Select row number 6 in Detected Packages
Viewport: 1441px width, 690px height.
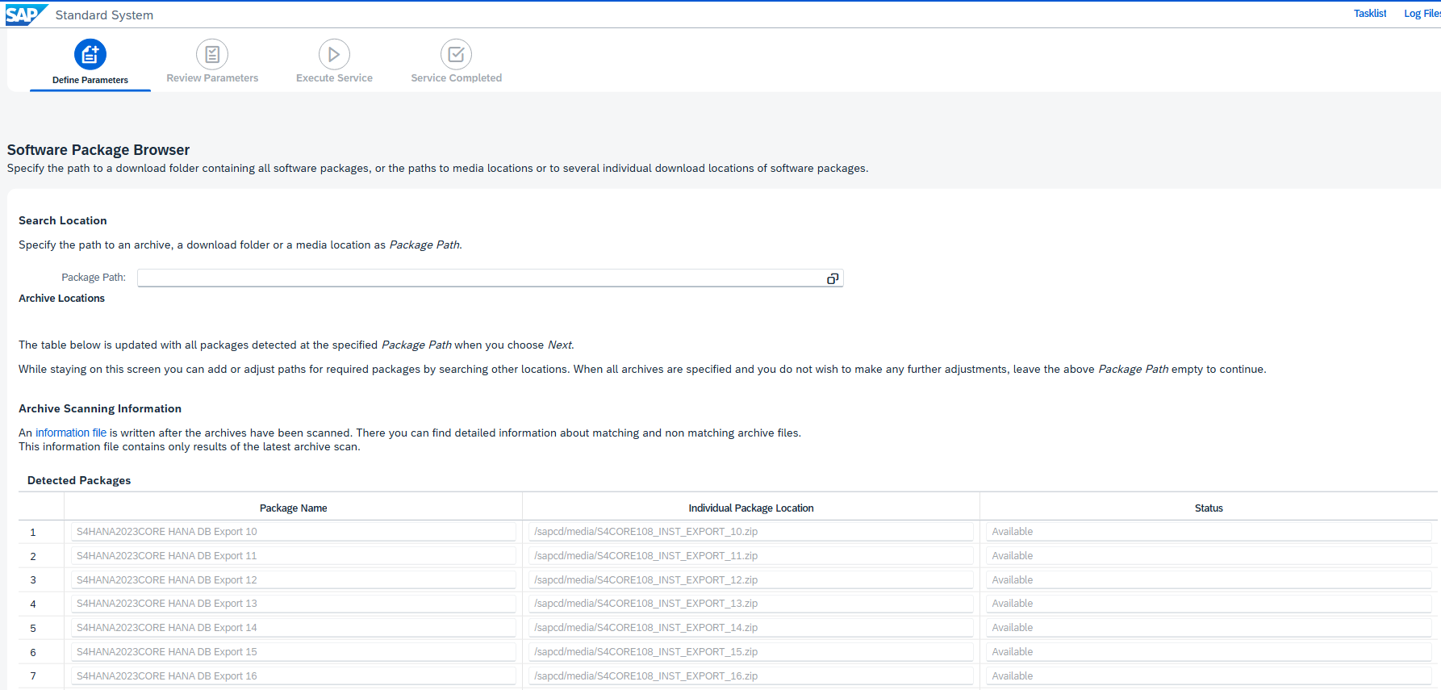click(33, 653)
